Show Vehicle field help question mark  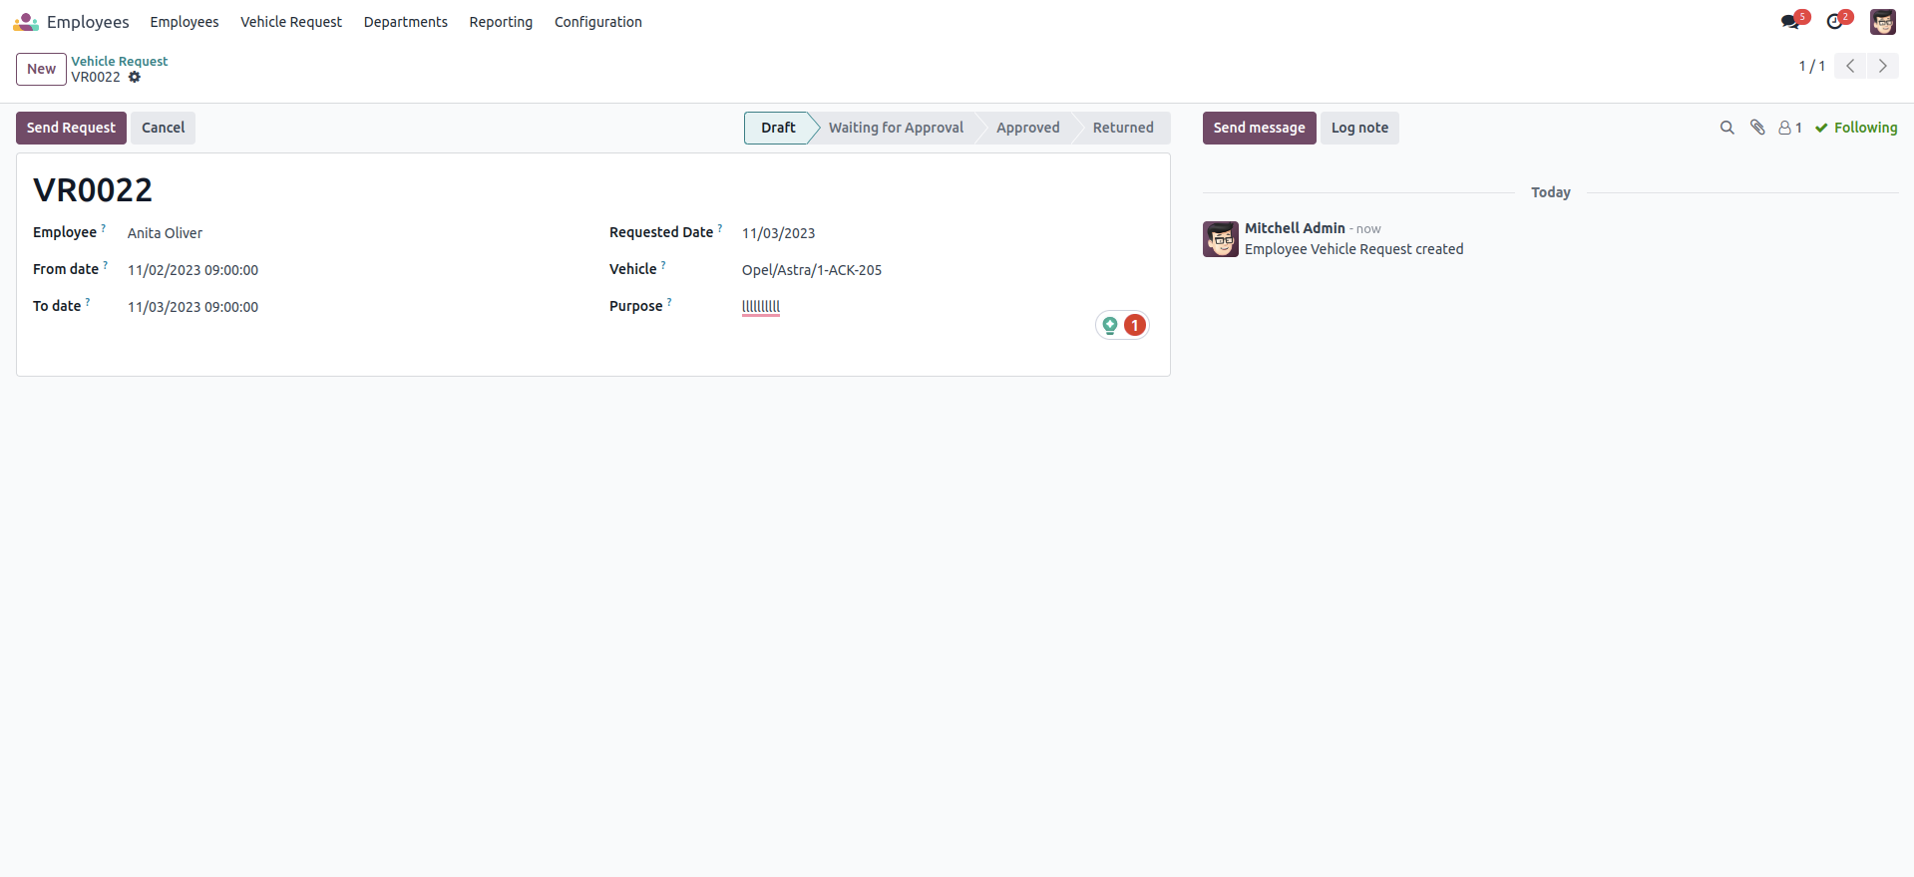(x=663, y=265)
